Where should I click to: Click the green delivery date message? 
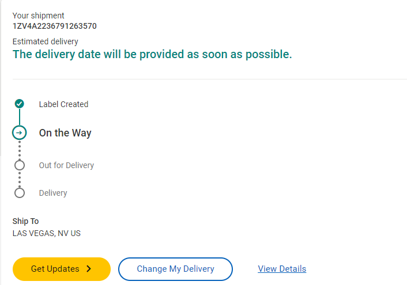152,55
